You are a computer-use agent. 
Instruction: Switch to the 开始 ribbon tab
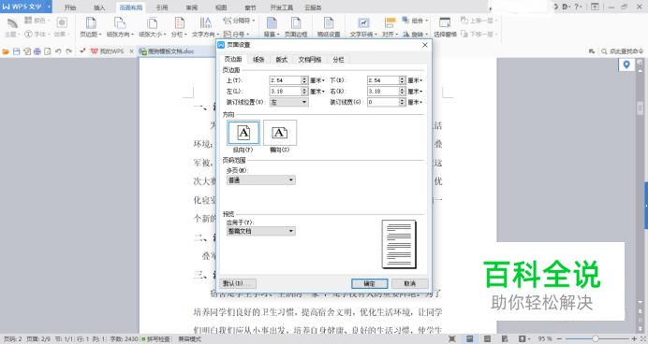coord(70,7)
